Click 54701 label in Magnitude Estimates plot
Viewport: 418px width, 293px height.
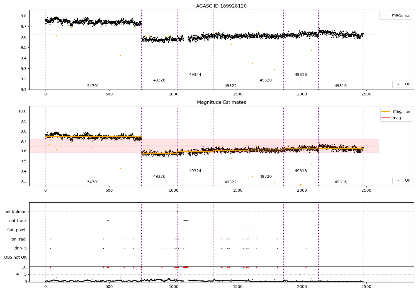click(x=93, y=182)
